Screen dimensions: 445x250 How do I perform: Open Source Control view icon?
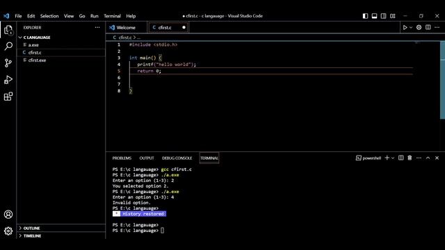point(8,62)
